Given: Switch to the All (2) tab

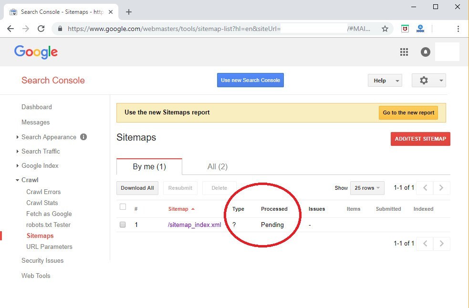Looking at the screenshot, I should (x=218, y=166).
